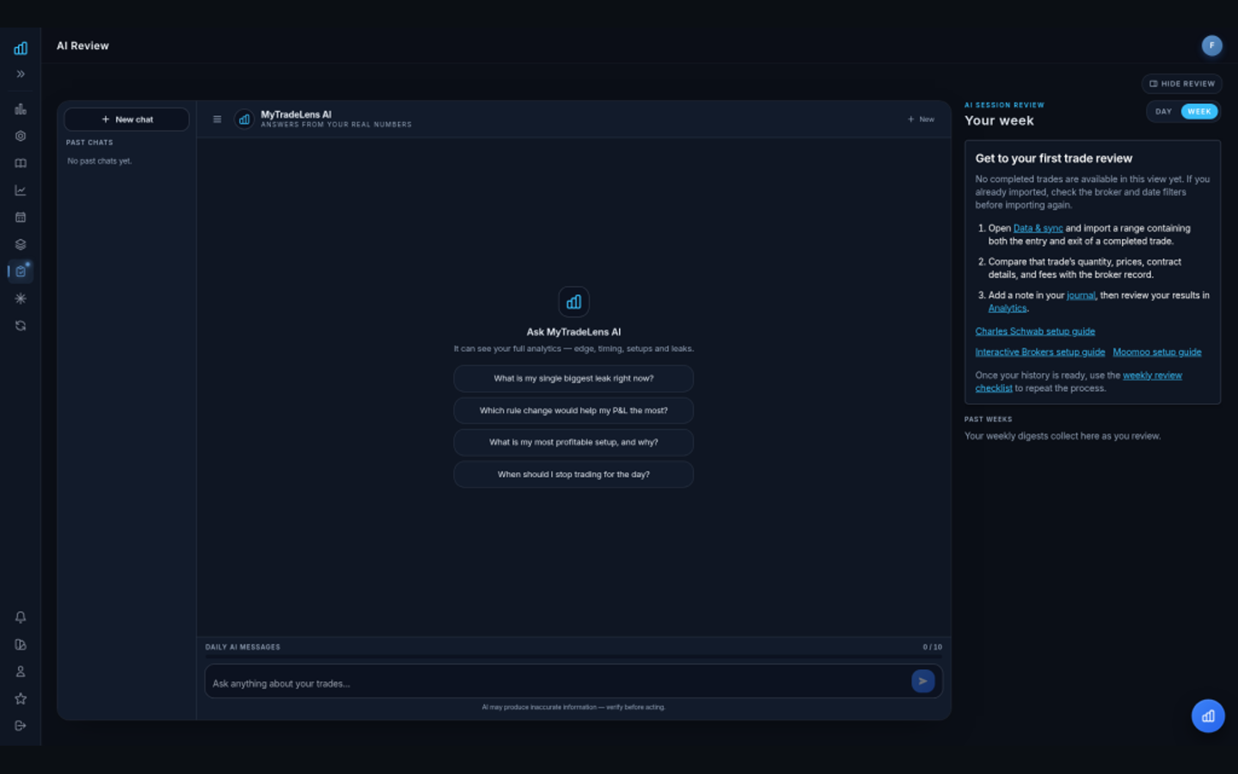Viewport: 1238px width, 774px height.
Task: Click the daily AI messages progress bar
Action: pos(573,656)
